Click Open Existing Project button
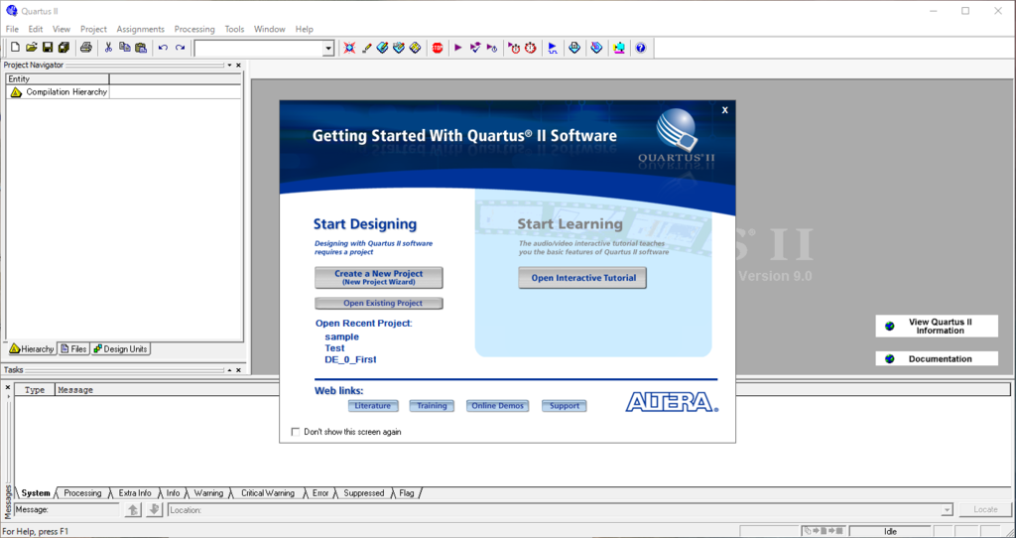The height and width of the screenshot is (538, 1016). click(x=379, y=304)
